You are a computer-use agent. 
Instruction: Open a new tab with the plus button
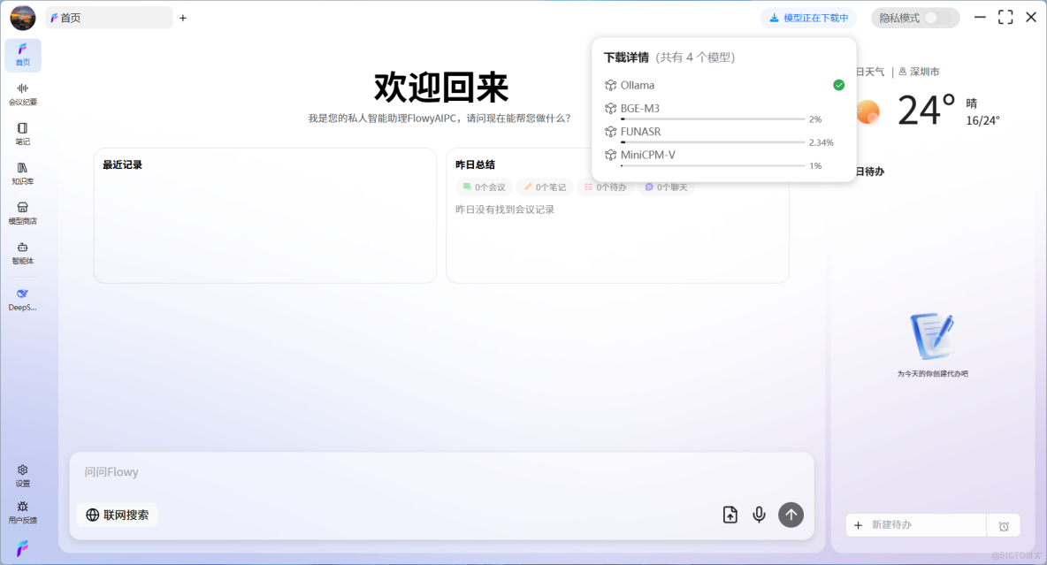(x=182, y=17)
